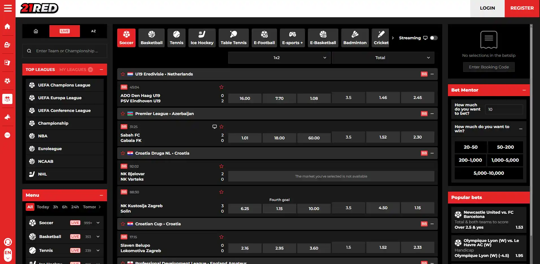This screenshot has height=264, width=540.
Task: Click the REGISTER button
Action: coord(522,8)
